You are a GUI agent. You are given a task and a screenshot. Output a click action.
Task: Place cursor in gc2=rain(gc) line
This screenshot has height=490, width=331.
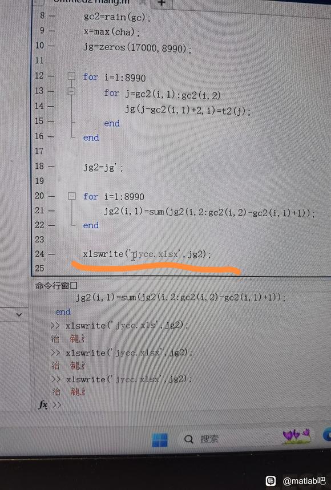coord(117,17)
